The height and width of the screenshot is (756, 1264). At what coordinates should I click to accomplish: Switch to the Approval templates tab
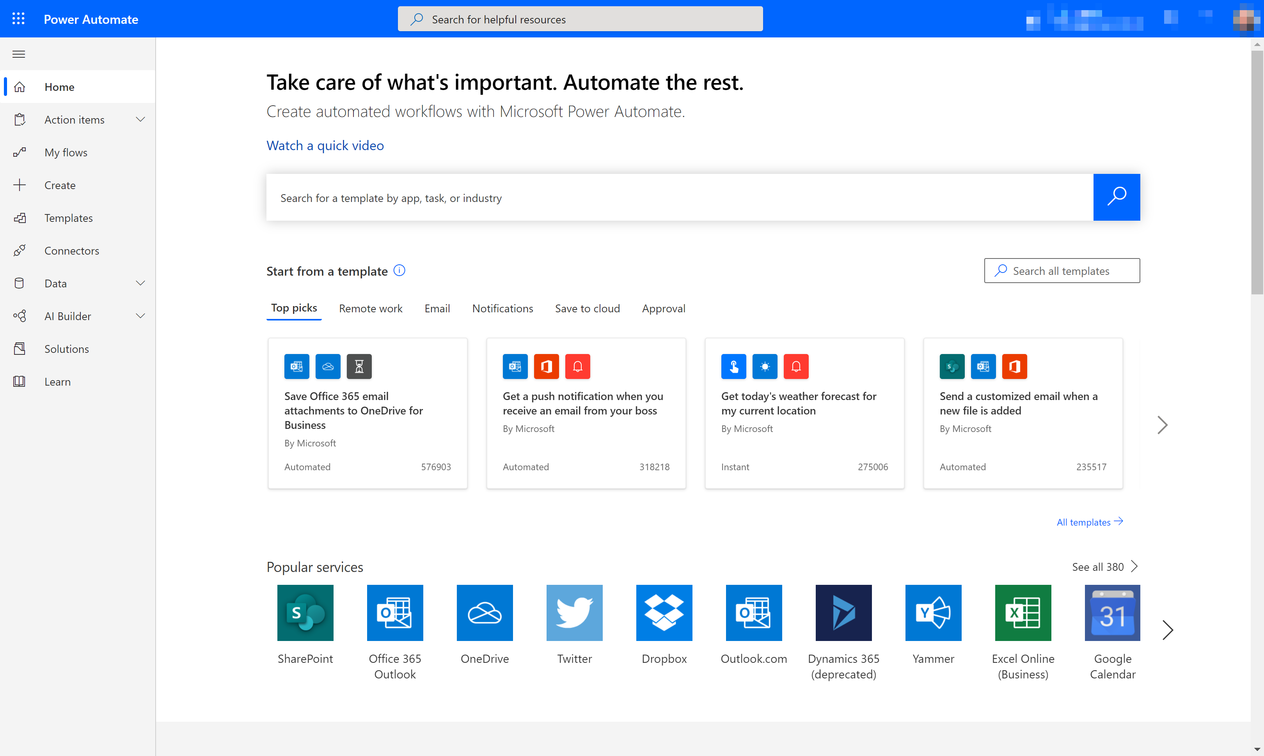click(x=664, y=308)
